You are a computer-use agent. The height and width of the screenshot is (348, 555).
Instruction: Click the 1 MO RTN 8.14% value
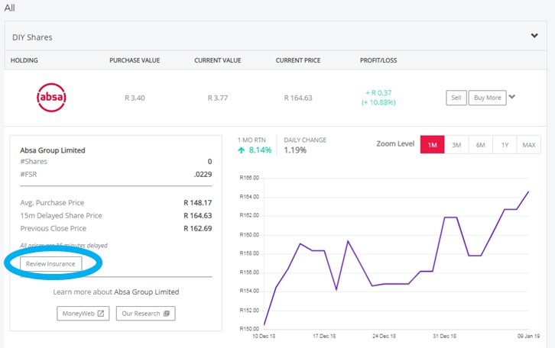point(260,150)
